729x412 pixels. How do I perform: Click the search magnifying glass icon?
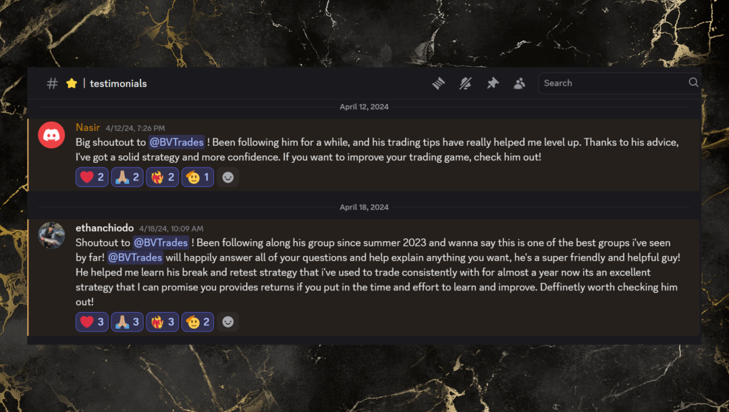(693, 82)
